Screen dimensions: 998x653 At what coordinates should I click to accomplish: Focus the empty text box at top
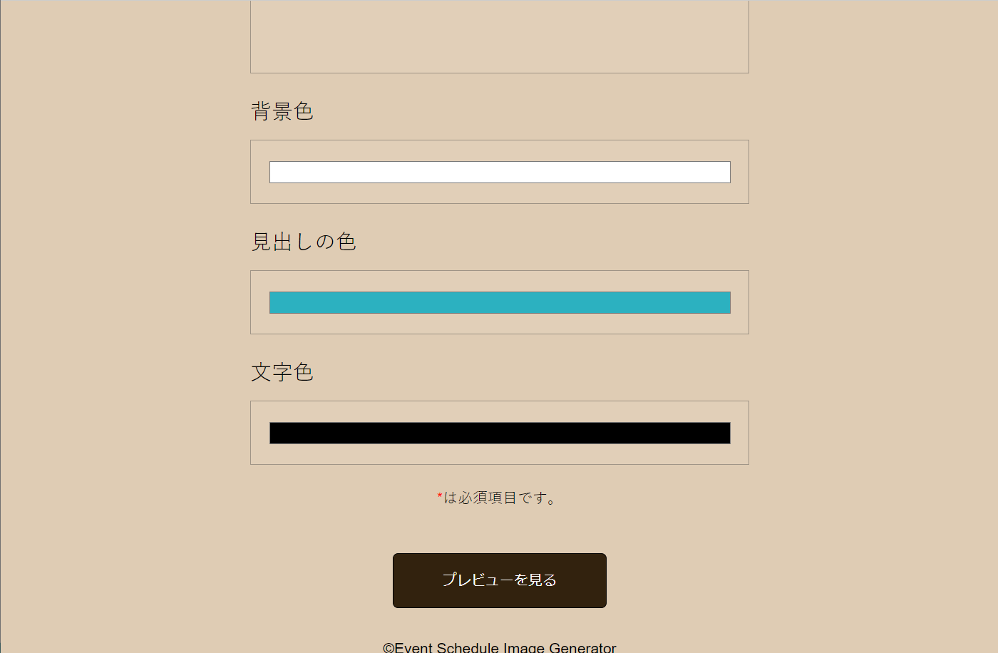click(x=499, y=36)
